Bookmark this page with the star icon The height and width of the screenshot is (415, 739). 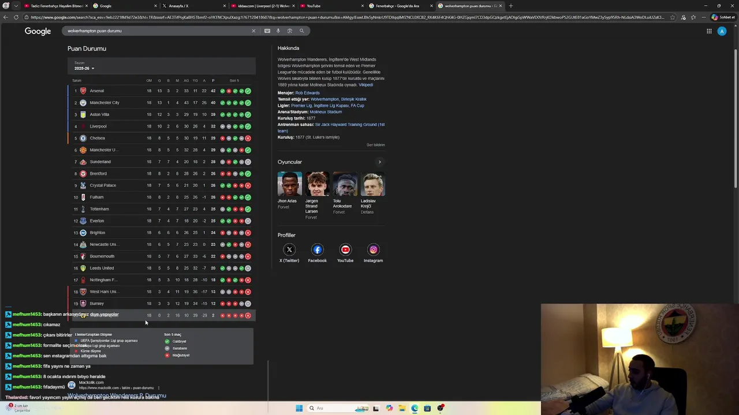pos(672,17)
